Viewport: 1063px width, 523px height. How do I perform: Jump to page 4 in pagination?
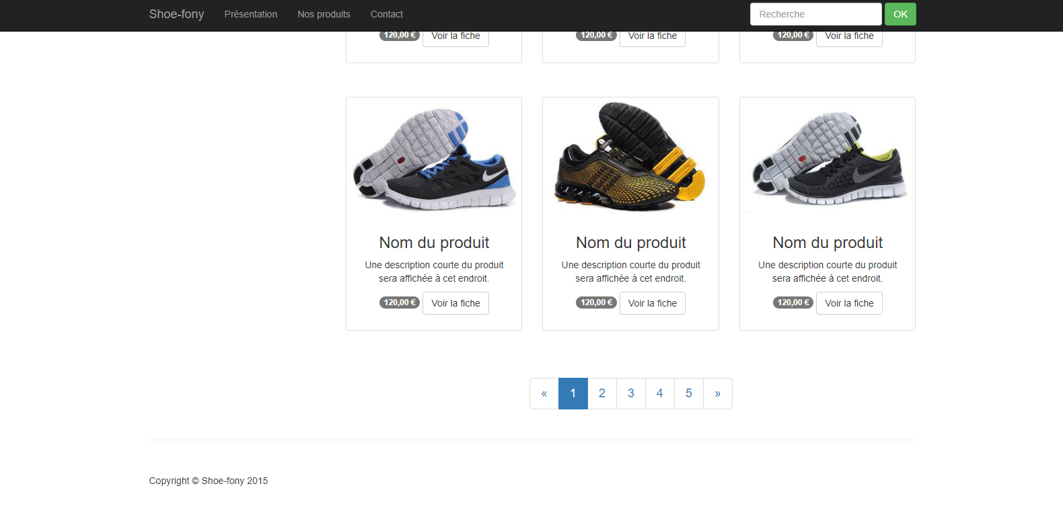pos(660,393)
